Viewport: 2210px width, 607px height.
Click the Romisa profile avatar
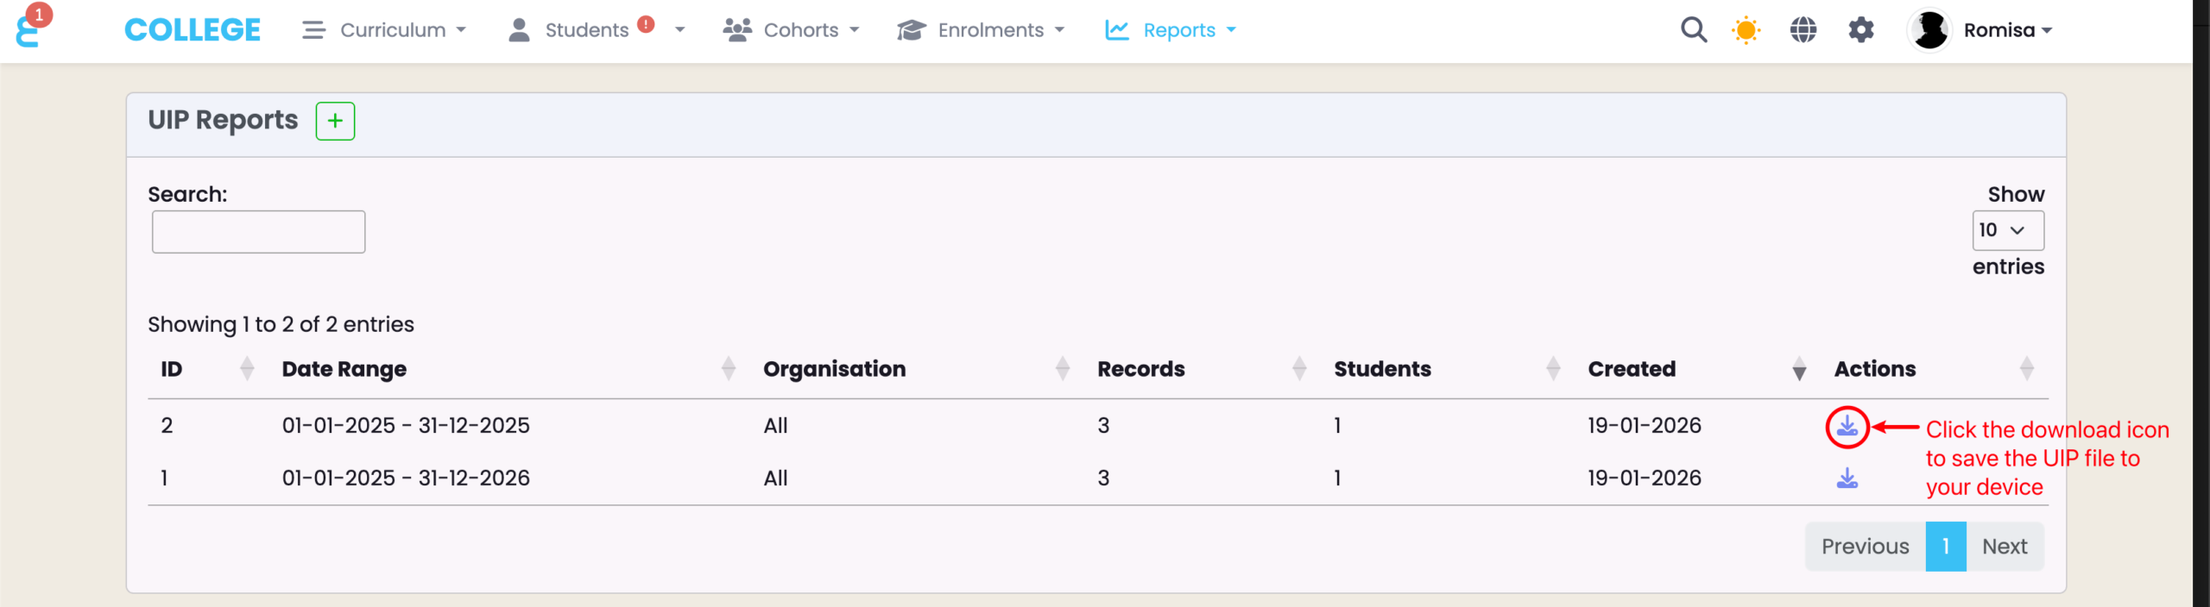(x=1929, y=30)
